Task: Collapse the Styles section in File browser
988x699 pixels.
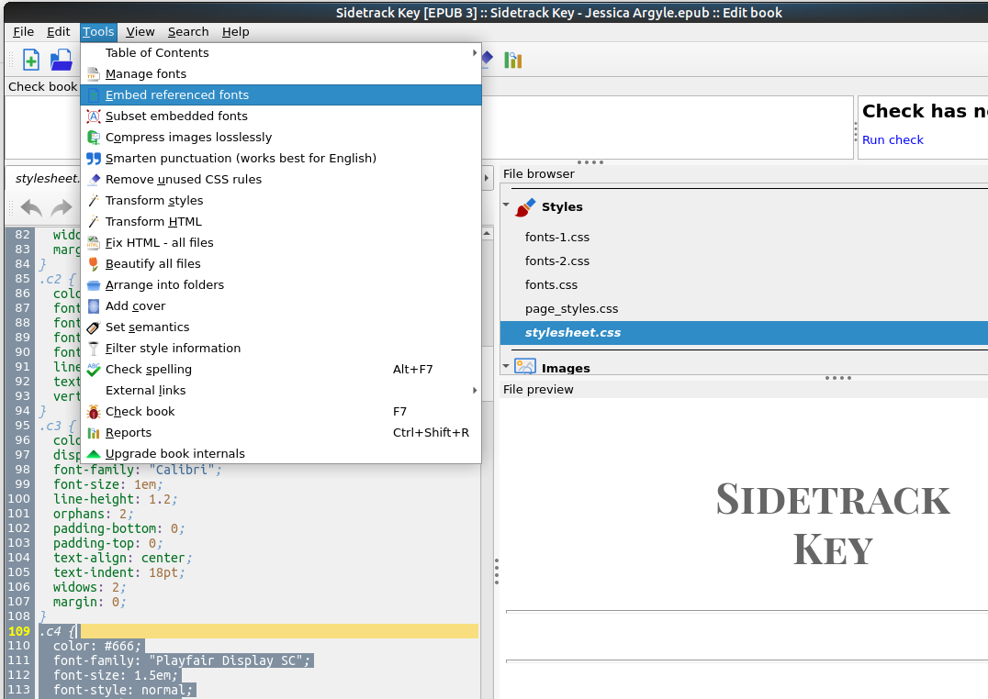Action: pos(506,207)
